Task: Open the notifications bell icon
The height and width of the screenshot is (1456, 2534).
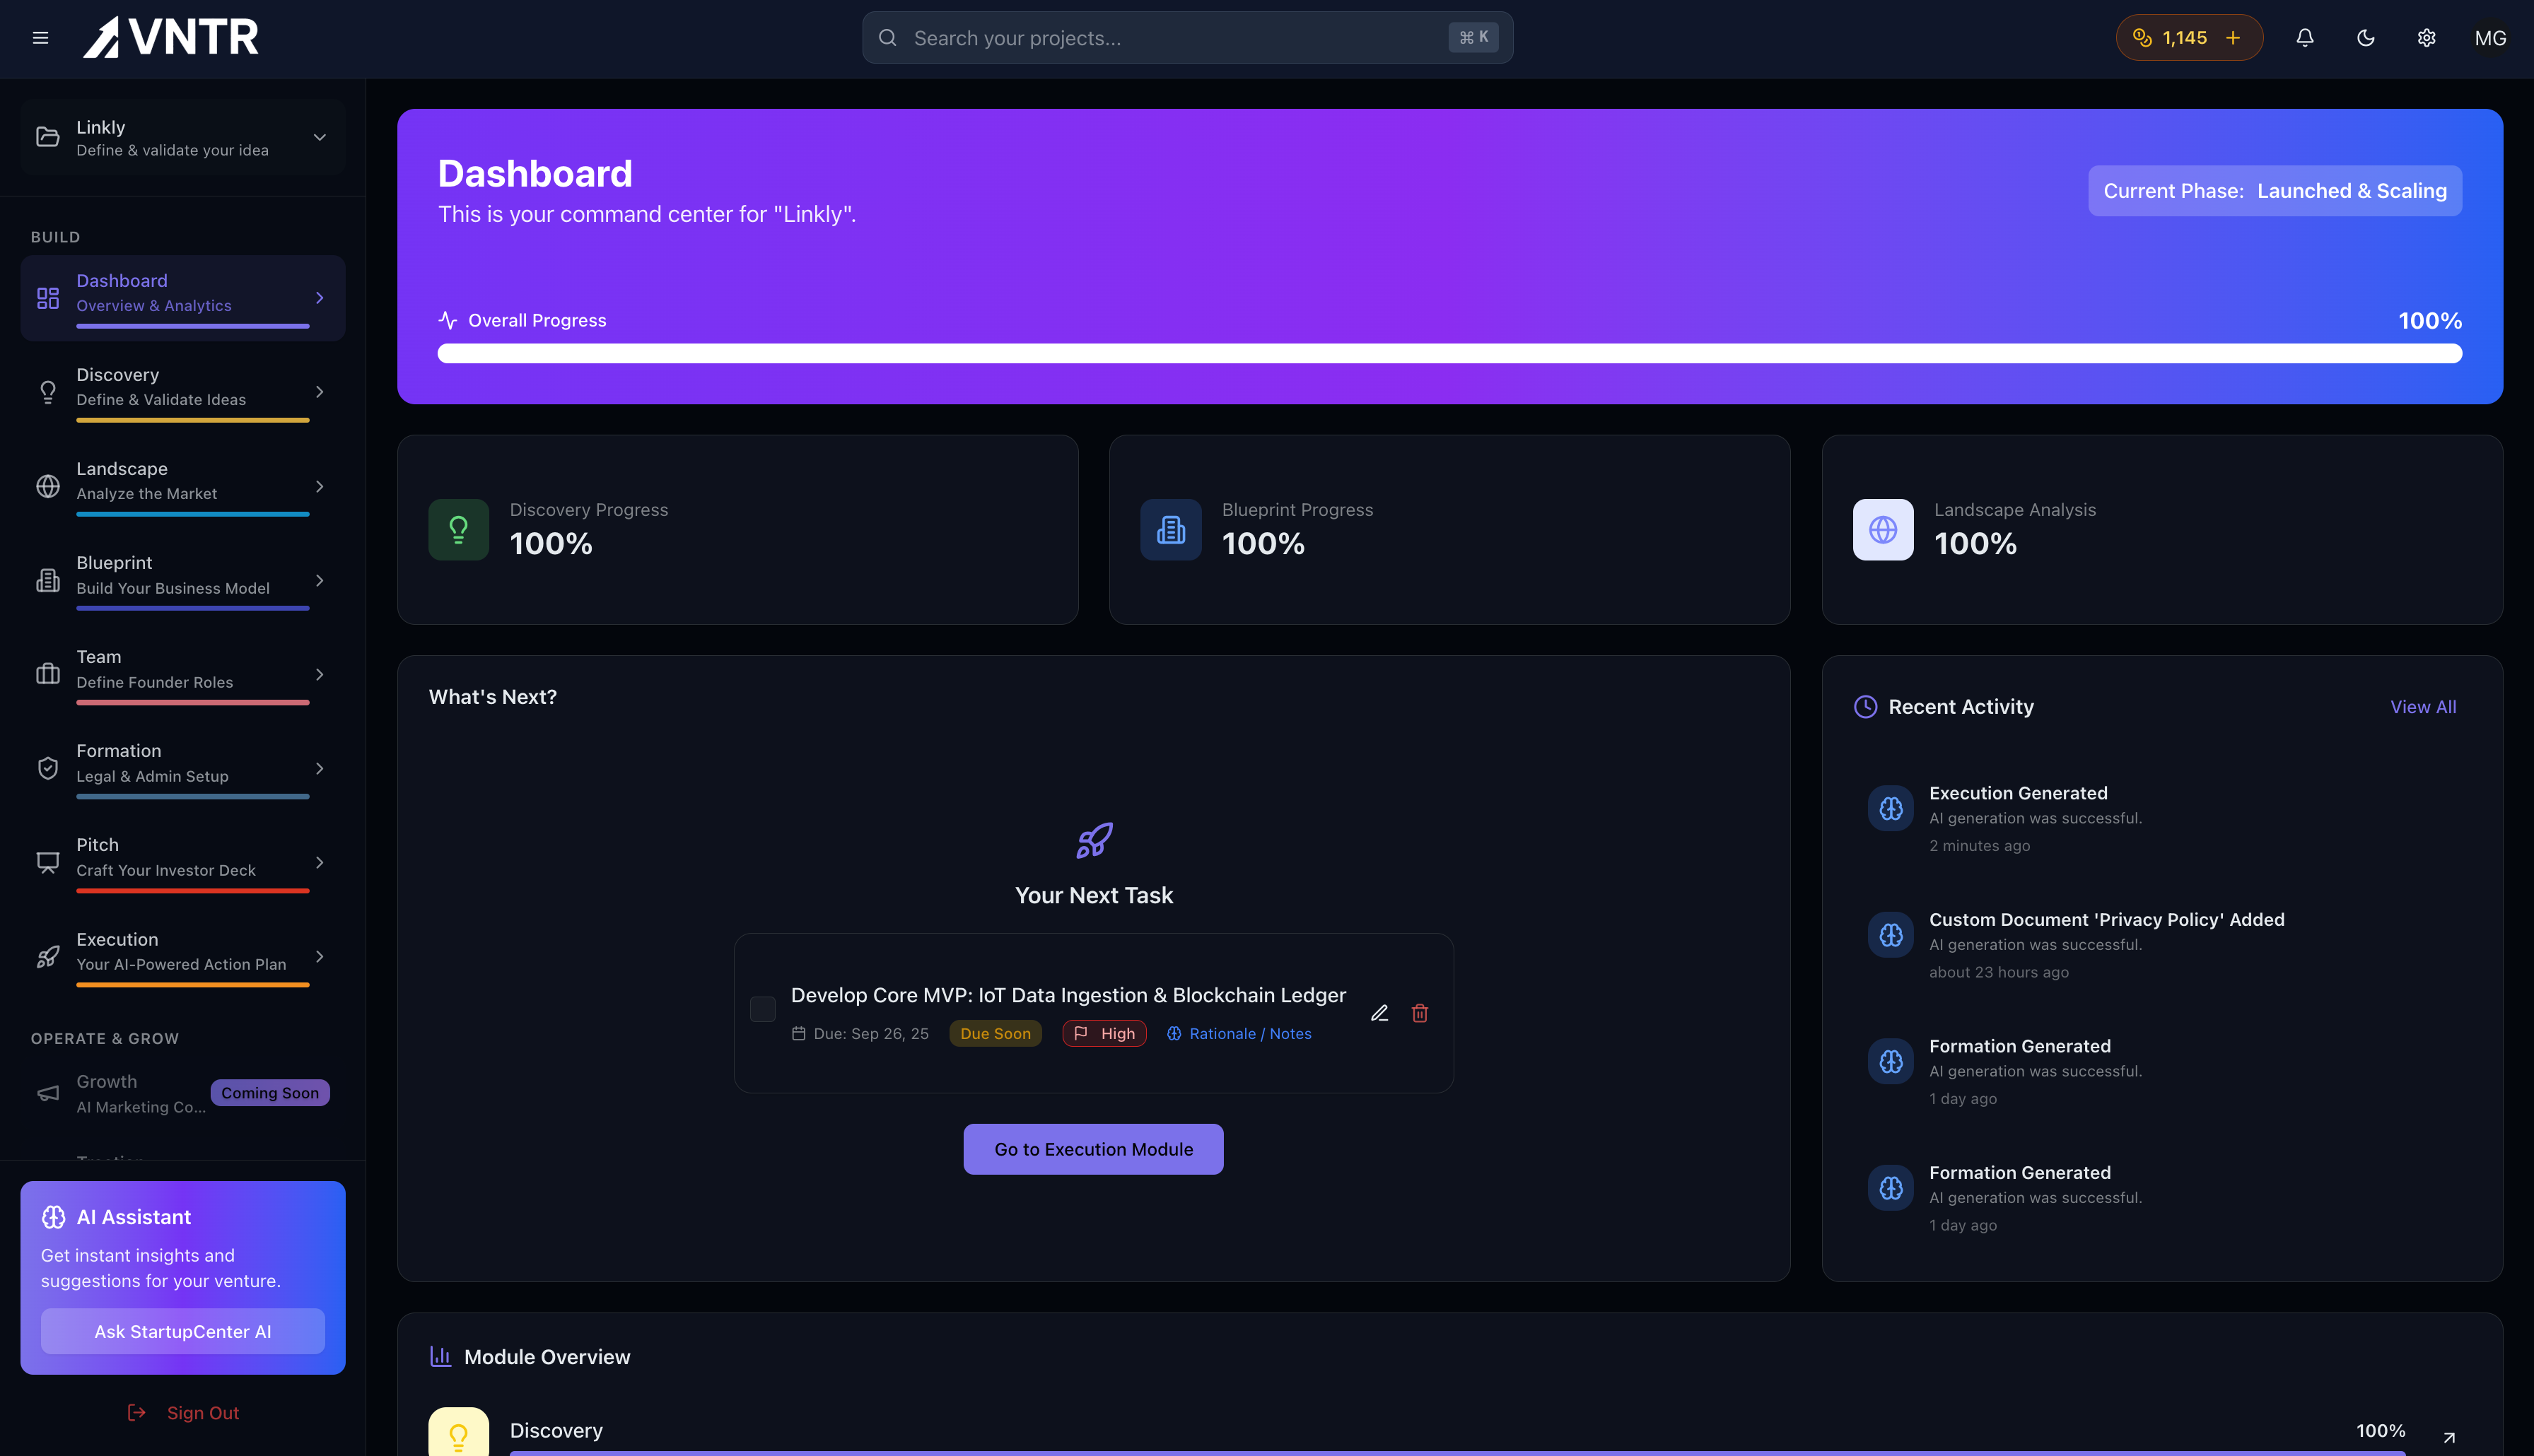Action: coord(2304,37)
